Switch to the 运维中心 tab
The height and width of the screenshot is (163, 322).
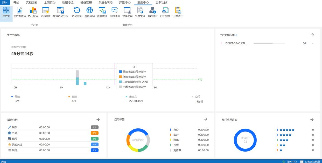pos(125,3)
